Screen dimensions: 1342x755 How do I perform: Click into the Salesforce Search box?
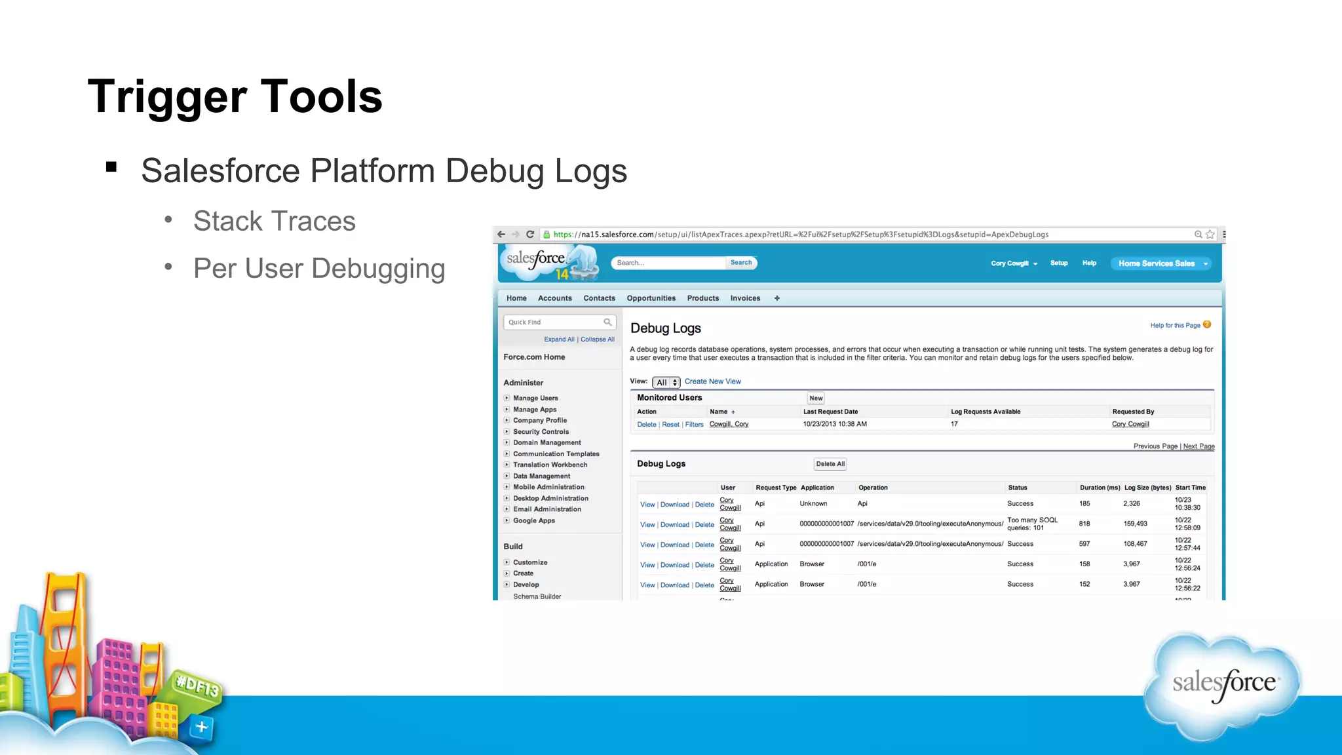[668, 263]
